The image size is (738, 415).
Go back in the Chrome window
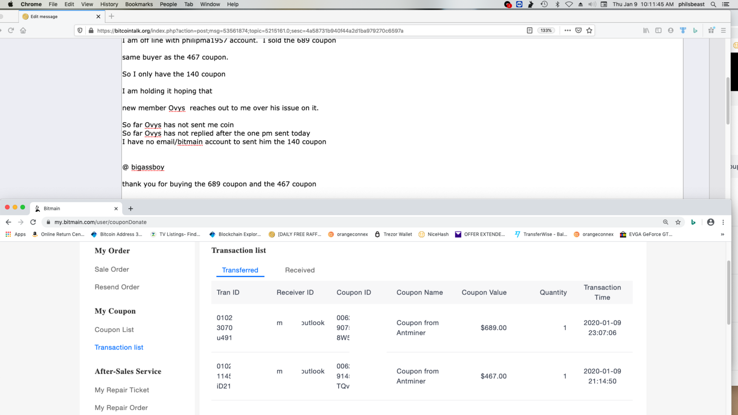[8, 222]
